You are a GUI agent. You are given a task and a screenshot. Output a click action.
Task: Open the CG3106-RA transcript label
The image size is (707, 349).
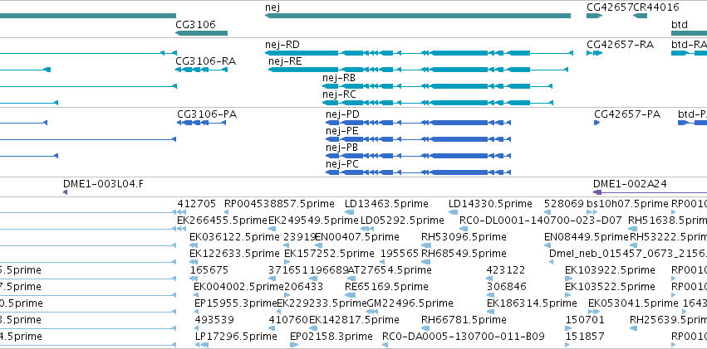pyautogui.click(x=205, y=61)
